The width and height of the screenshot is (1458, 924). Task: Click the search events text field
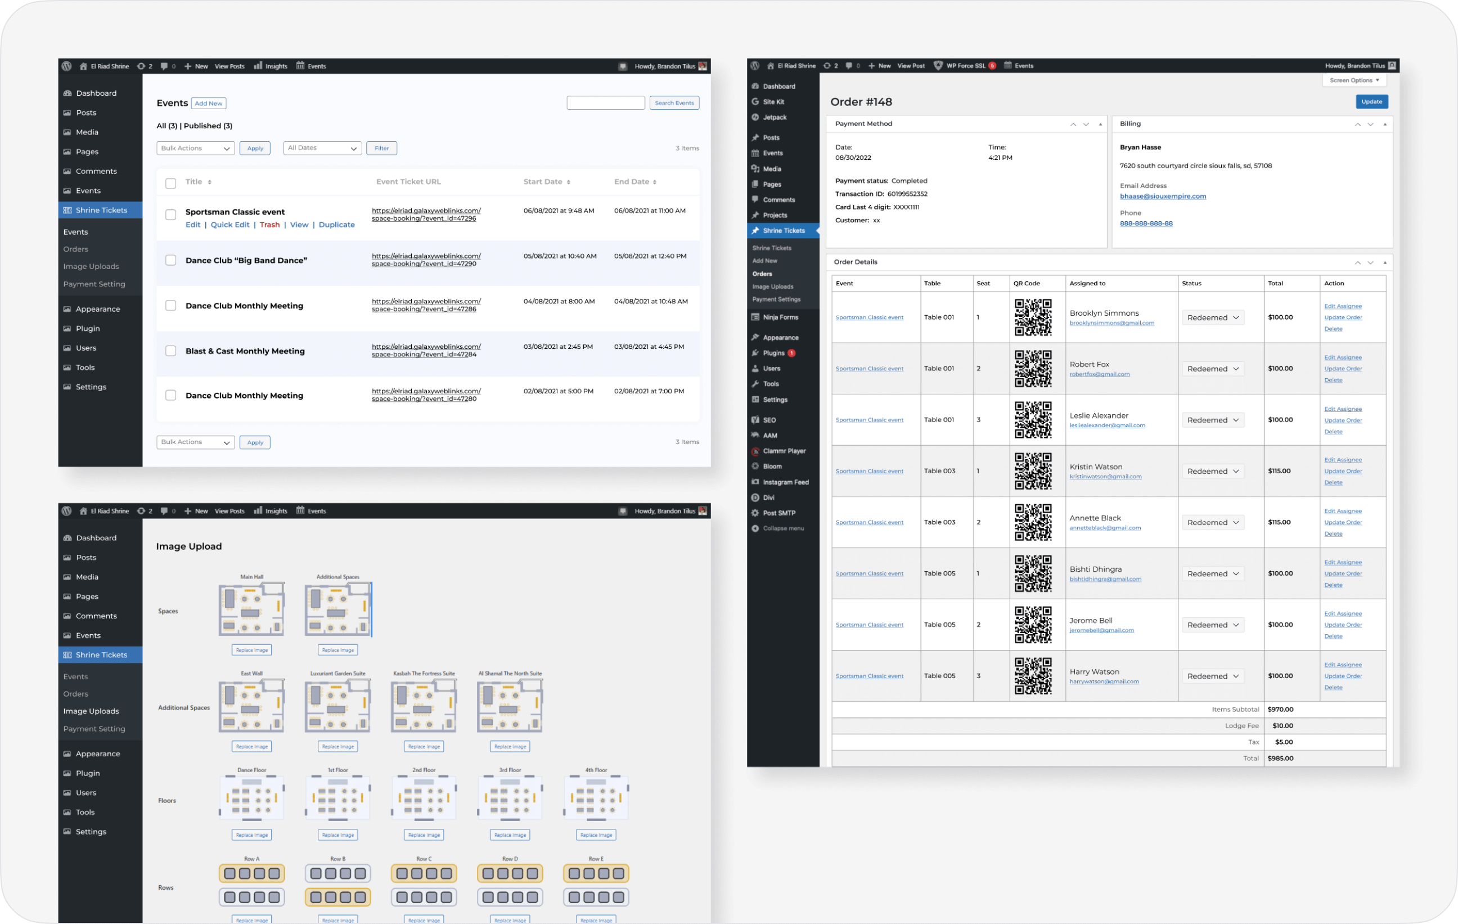(605, 103)
